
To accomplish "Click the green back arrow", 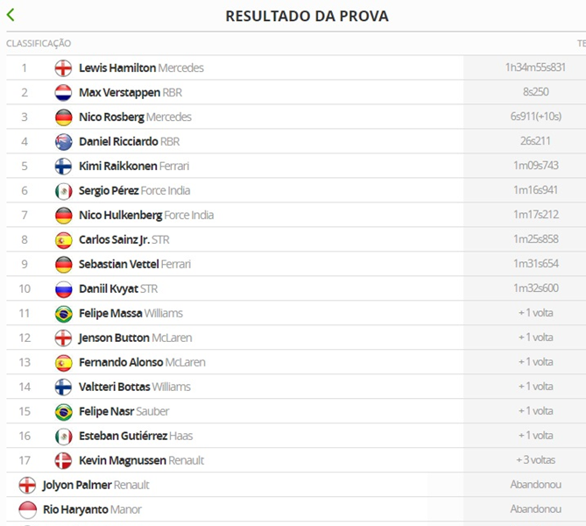I will click(x=11, y=15).
